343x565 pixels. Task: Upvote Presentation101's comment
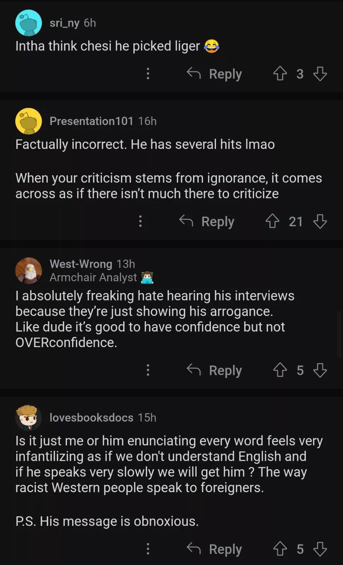(272, 221)
